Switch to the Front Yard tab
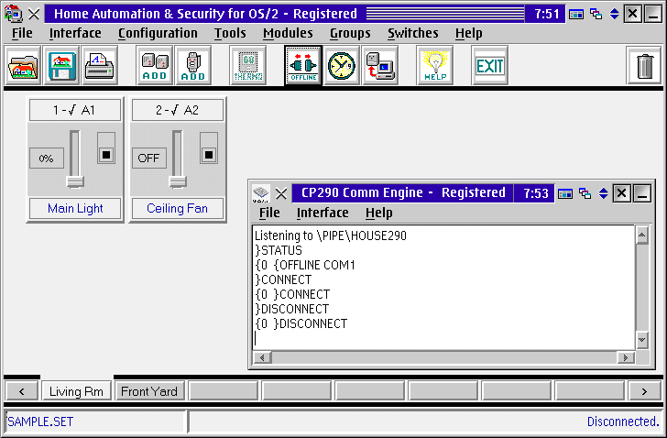This screenshot has width=667, height=438. click(x=150, y=391)
